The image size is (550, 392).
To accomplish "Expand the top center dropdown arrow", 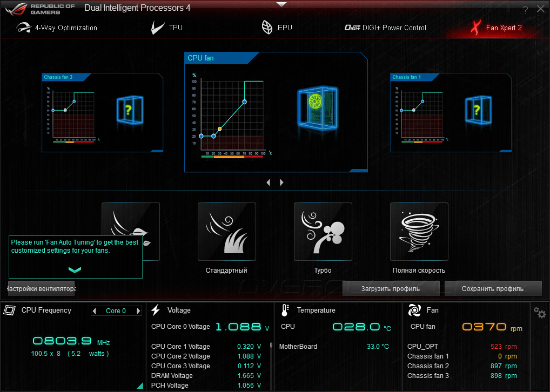I will [x=281, y=4].
